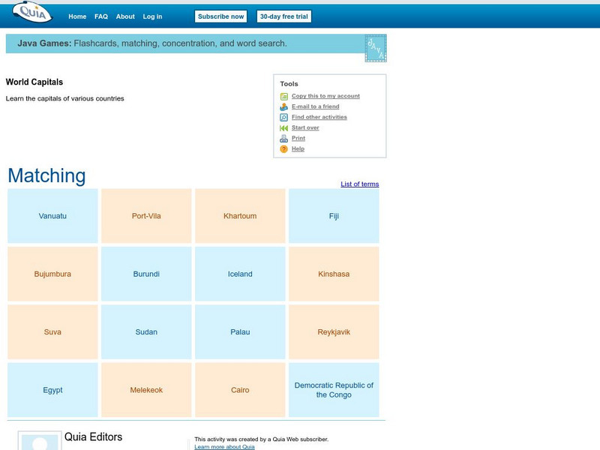
Task: Click the World Capitals title
Action: pyautogui.click(x=34, y=82)
